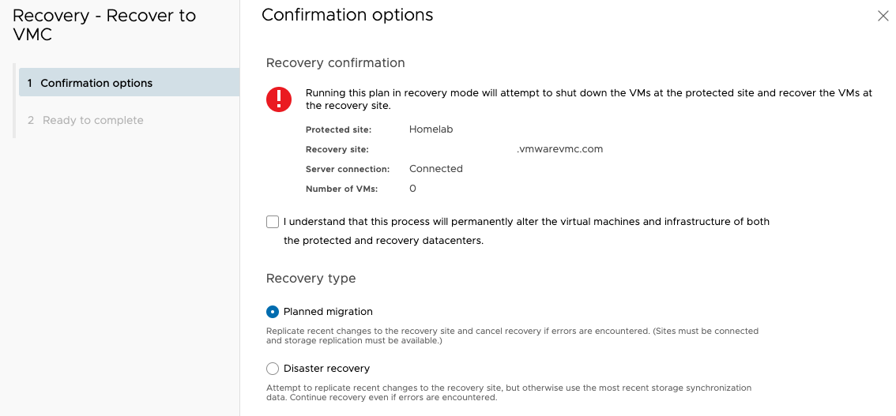
Task: Click the Homelab protected site value
Action: point(431,129)
